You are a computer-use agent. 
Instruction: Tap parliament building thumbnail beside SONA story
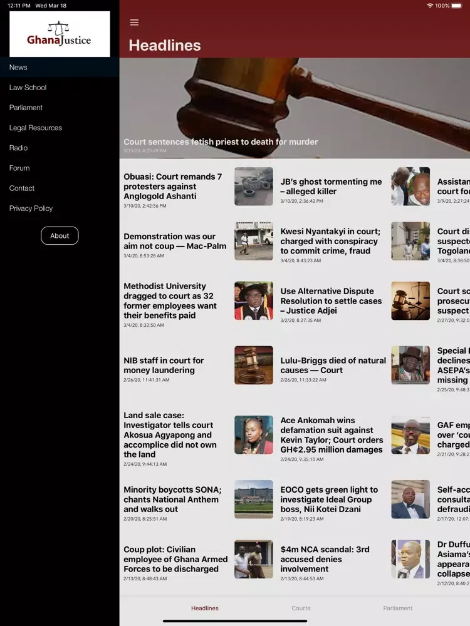coord(254,500)
